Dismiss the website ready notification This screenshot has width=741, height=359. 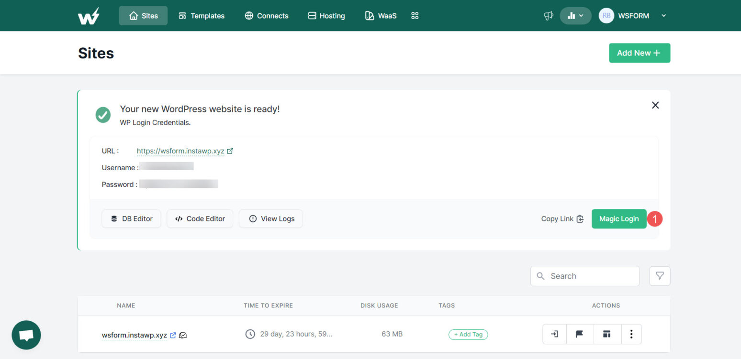[655, 105]
